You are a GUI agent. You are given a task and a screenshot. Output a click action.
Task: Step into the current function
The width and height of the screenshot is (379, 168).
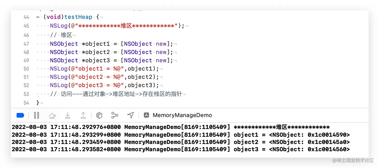click(68, 115)
